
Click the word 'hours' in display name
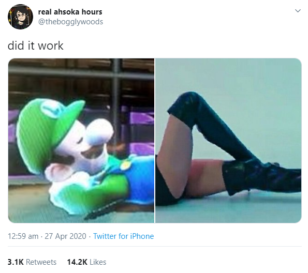(92, 12)
